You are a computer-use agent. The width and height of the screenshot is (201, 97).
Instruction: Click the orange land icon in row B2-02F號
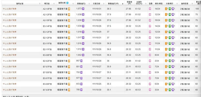[166, 61]
